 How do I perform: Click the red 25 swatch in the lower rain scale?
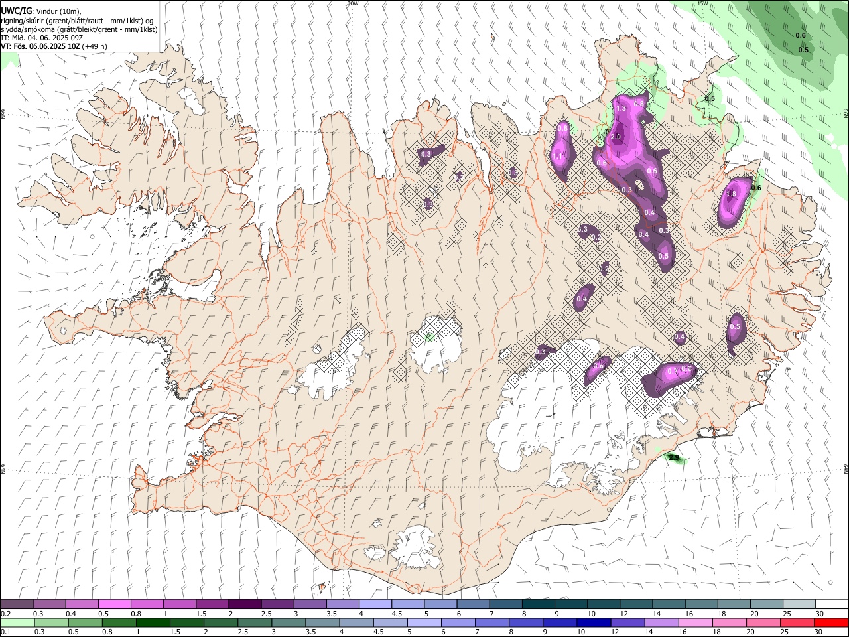pos(797,622)
